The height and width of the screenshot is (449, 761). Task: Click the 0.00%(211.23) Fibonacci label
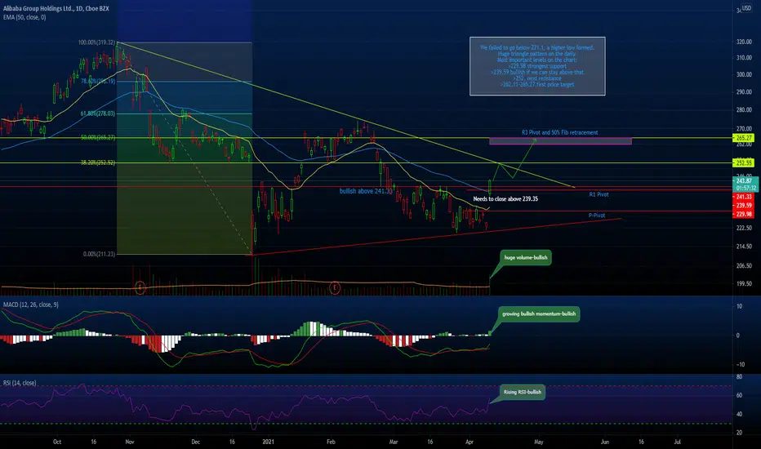(99, 254)
